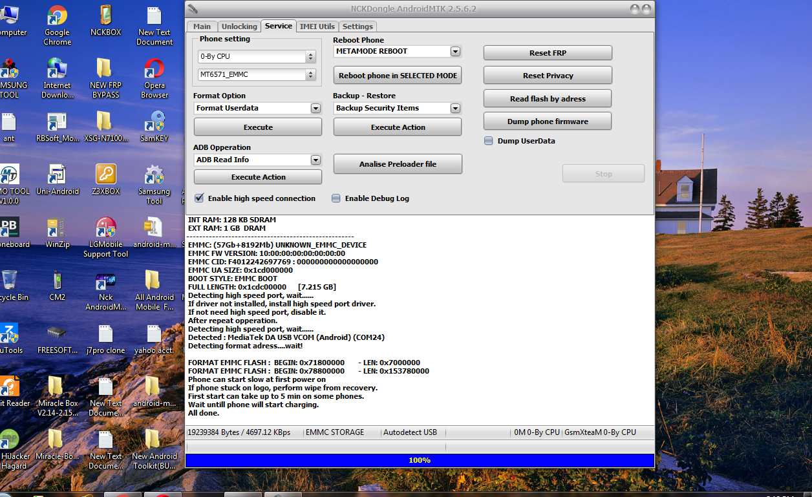This screenshot has width=812, height=497.
Task: Open NEW FRP BYPASS folder
Action: coord(105,79)
